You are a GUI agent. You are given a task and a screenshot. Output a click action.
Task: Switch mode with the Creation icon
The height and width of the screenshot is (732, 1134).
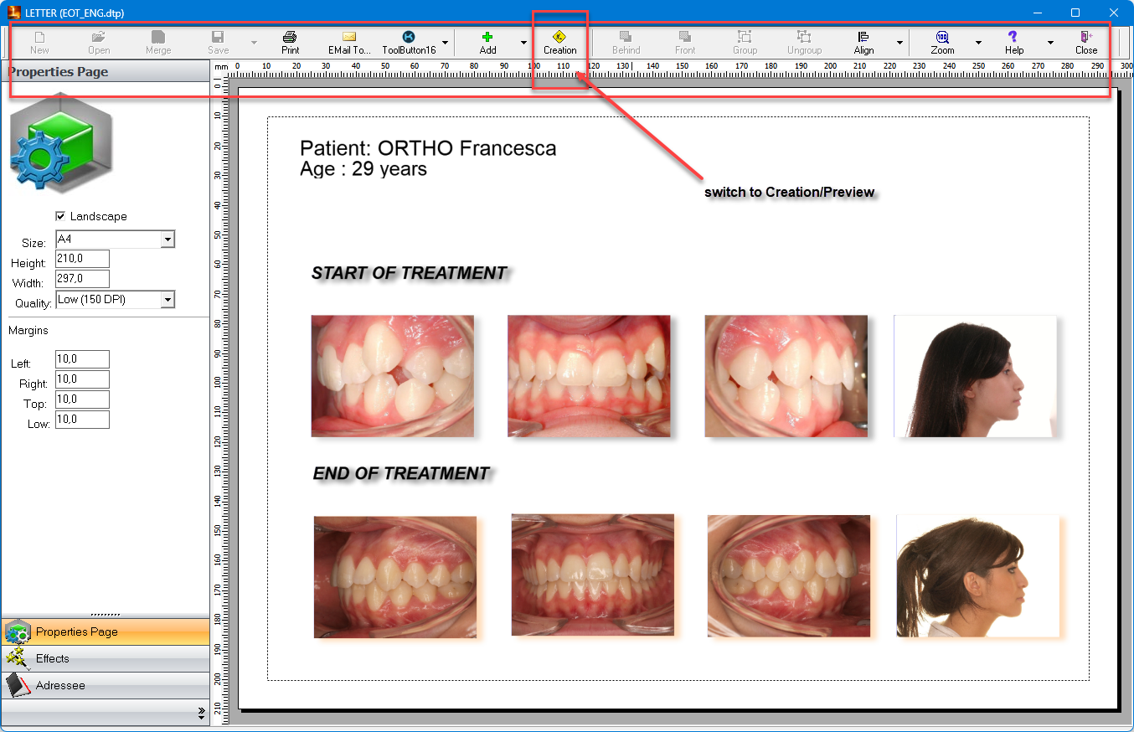(x=559, y=38)
